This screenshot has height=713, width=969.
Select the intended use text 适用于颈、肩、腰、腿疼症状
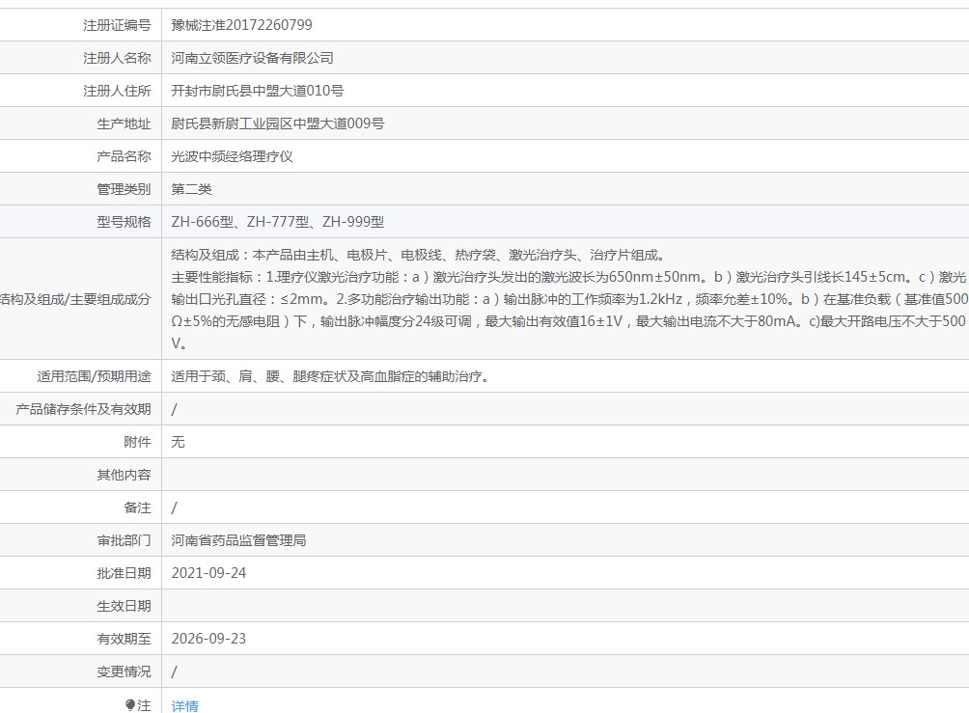pos(331,375)
